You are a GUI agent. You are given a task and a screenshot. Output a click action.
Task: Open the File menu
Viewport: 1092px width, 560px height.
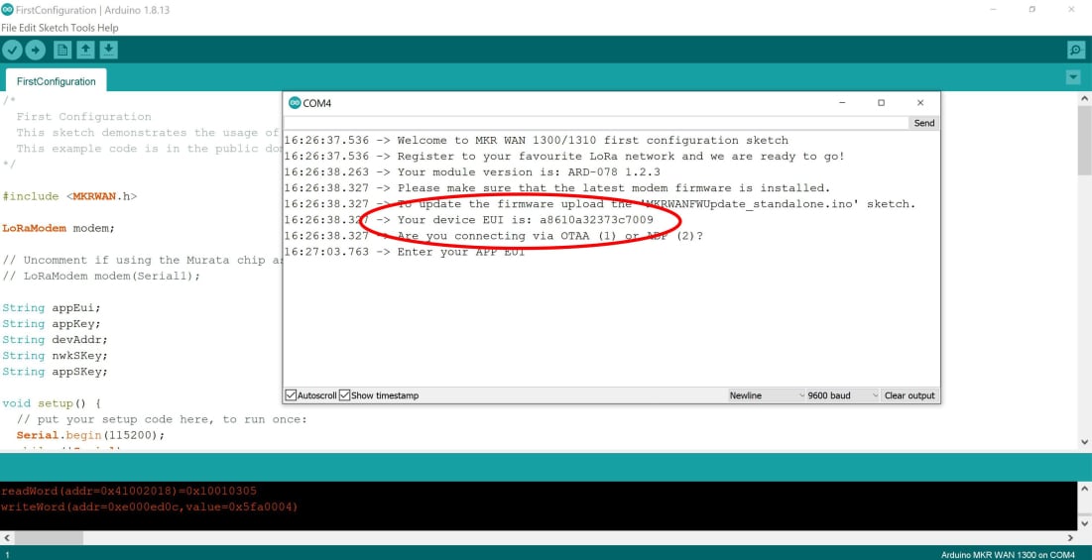click(8, 28)
